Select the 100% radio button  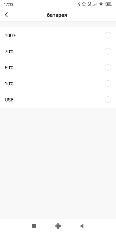pyautogui.click(x=108, y=35)
